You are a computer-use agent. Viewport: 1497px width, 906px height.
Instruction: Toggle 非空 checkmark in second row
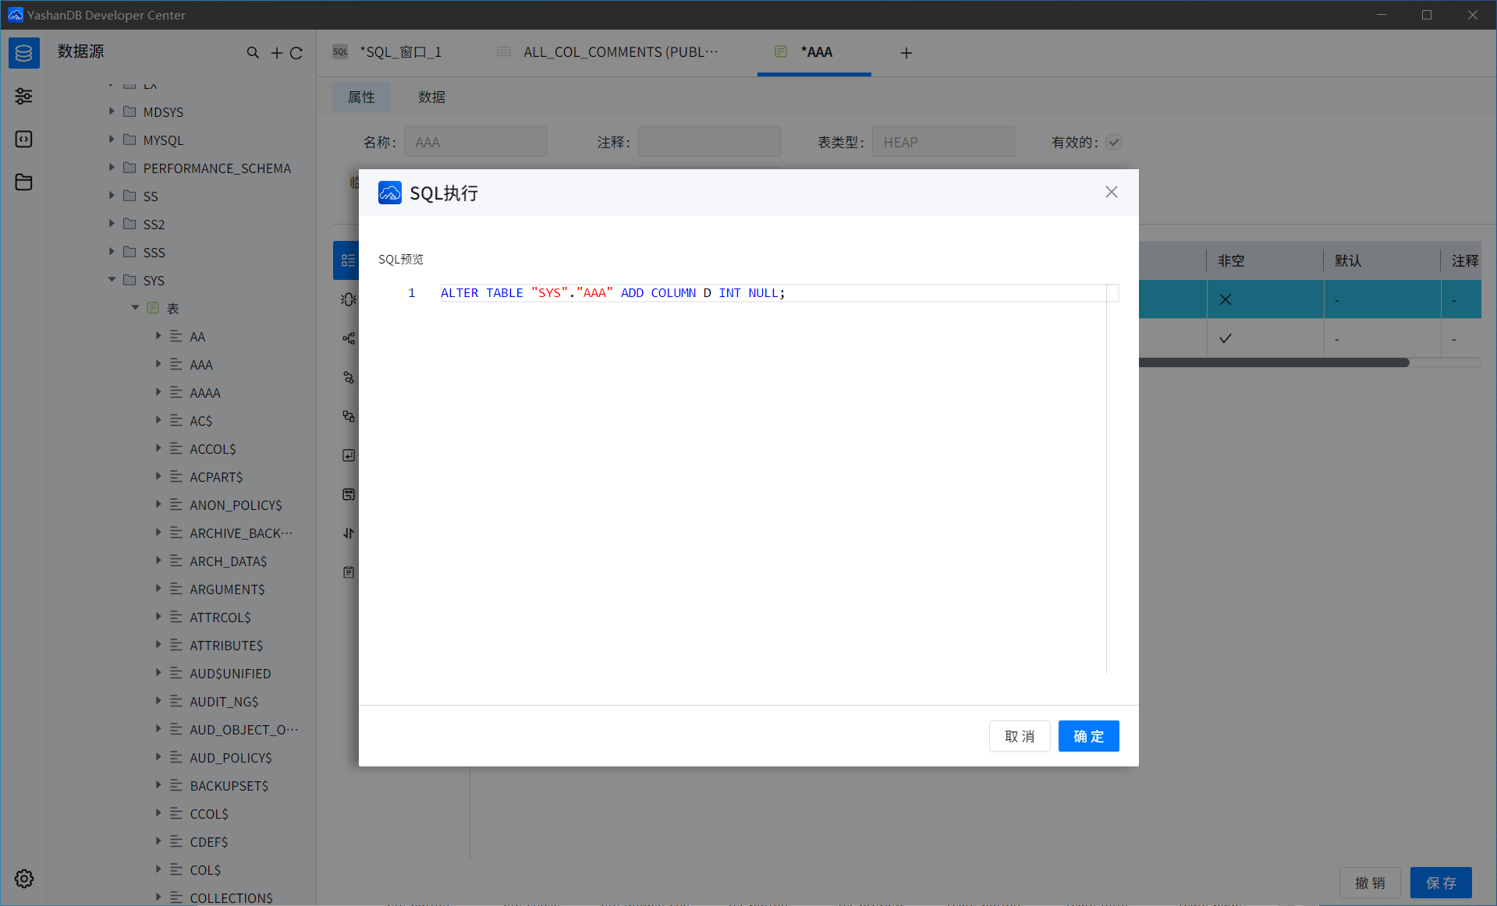(1226, 338)
